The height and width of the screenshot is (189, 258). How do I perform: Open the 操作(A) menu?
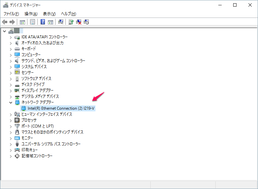[x=31, y=14]
